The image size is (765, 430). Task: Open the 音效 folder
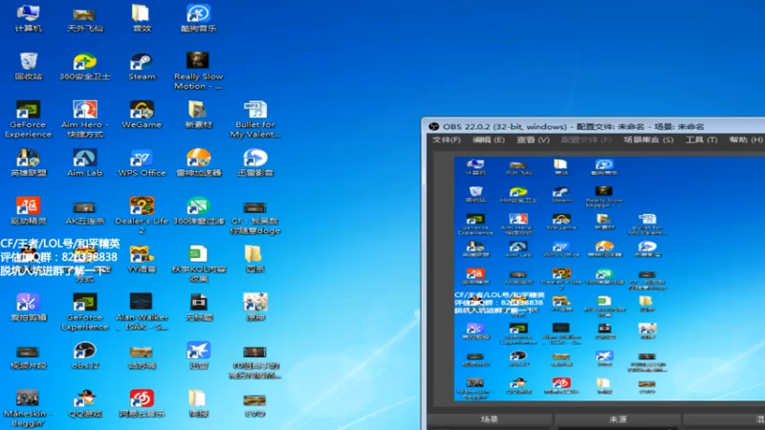pos(142,18)
